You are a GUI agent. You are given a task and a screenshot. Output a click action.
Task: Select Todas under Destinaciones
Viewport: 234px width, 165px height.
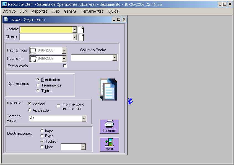point(42,141)
